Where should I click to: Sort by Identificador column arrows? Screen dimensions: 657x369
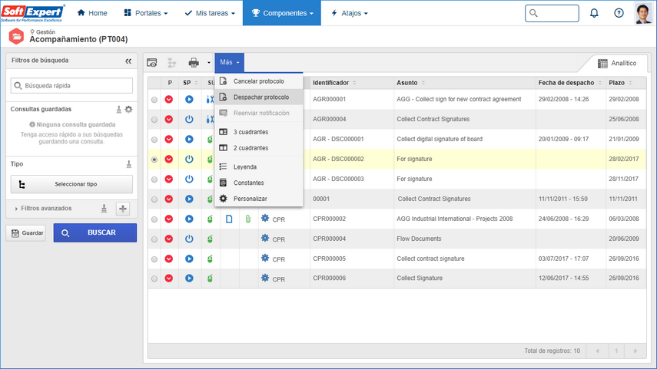point(354,83)
